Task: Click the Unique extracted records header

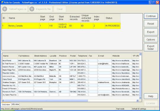Action: [87, 18]
